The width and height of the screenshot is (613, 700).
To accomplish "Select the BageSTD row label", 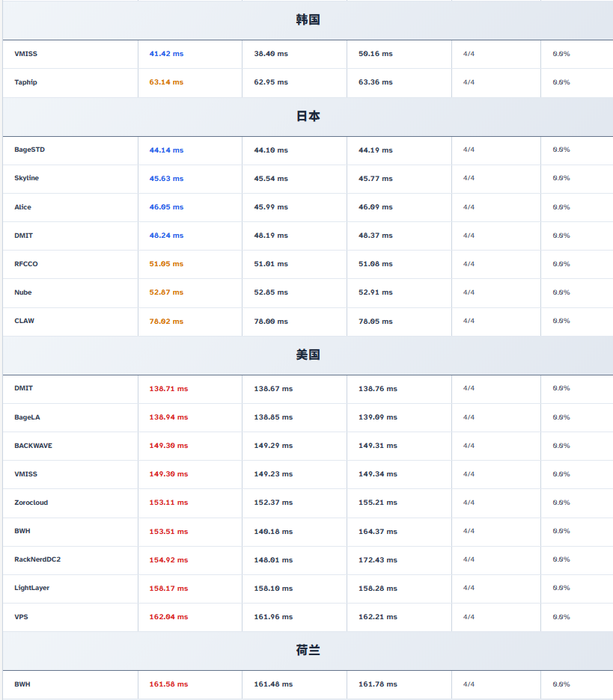I will 29,150.
